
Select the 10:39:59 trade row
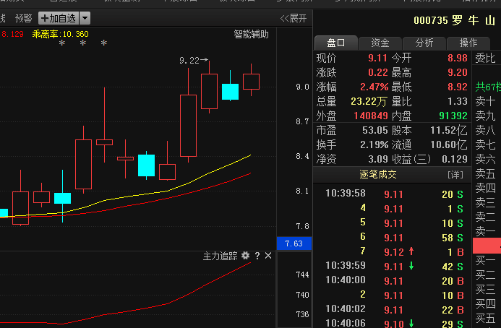[x=394, y=266]
